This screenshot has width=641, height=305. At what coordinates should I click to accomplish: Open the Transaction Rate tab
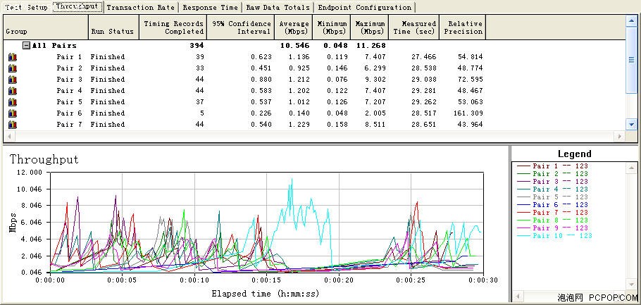click(140, 7)
